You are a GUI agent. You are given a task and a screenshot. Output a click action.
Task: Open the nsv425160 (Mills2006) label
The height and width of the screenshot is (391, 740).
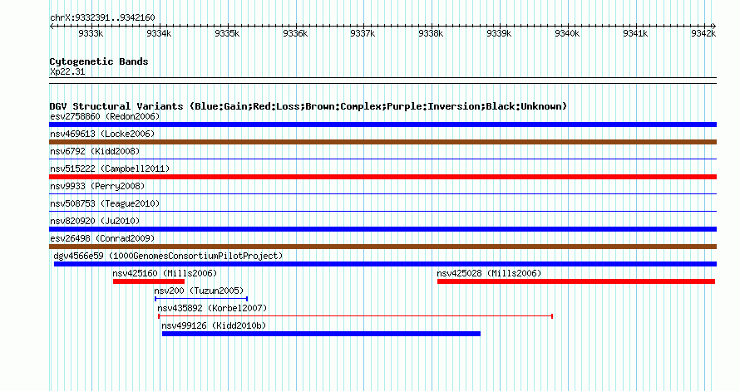tap(165, 273)
